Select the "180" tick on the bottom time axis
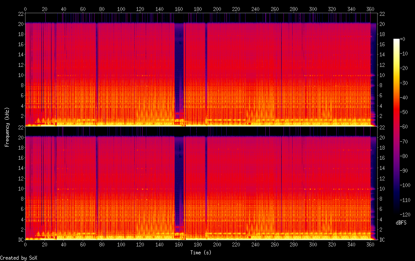The height and width of the screenshot is (261, 415). pyautogui.click(x=198, y=244)
